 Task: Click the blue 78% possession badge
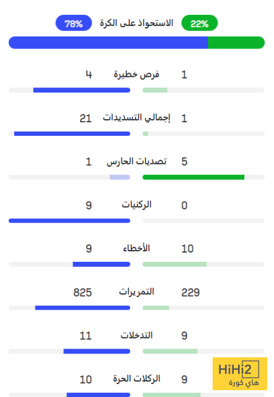click(74, 23)
